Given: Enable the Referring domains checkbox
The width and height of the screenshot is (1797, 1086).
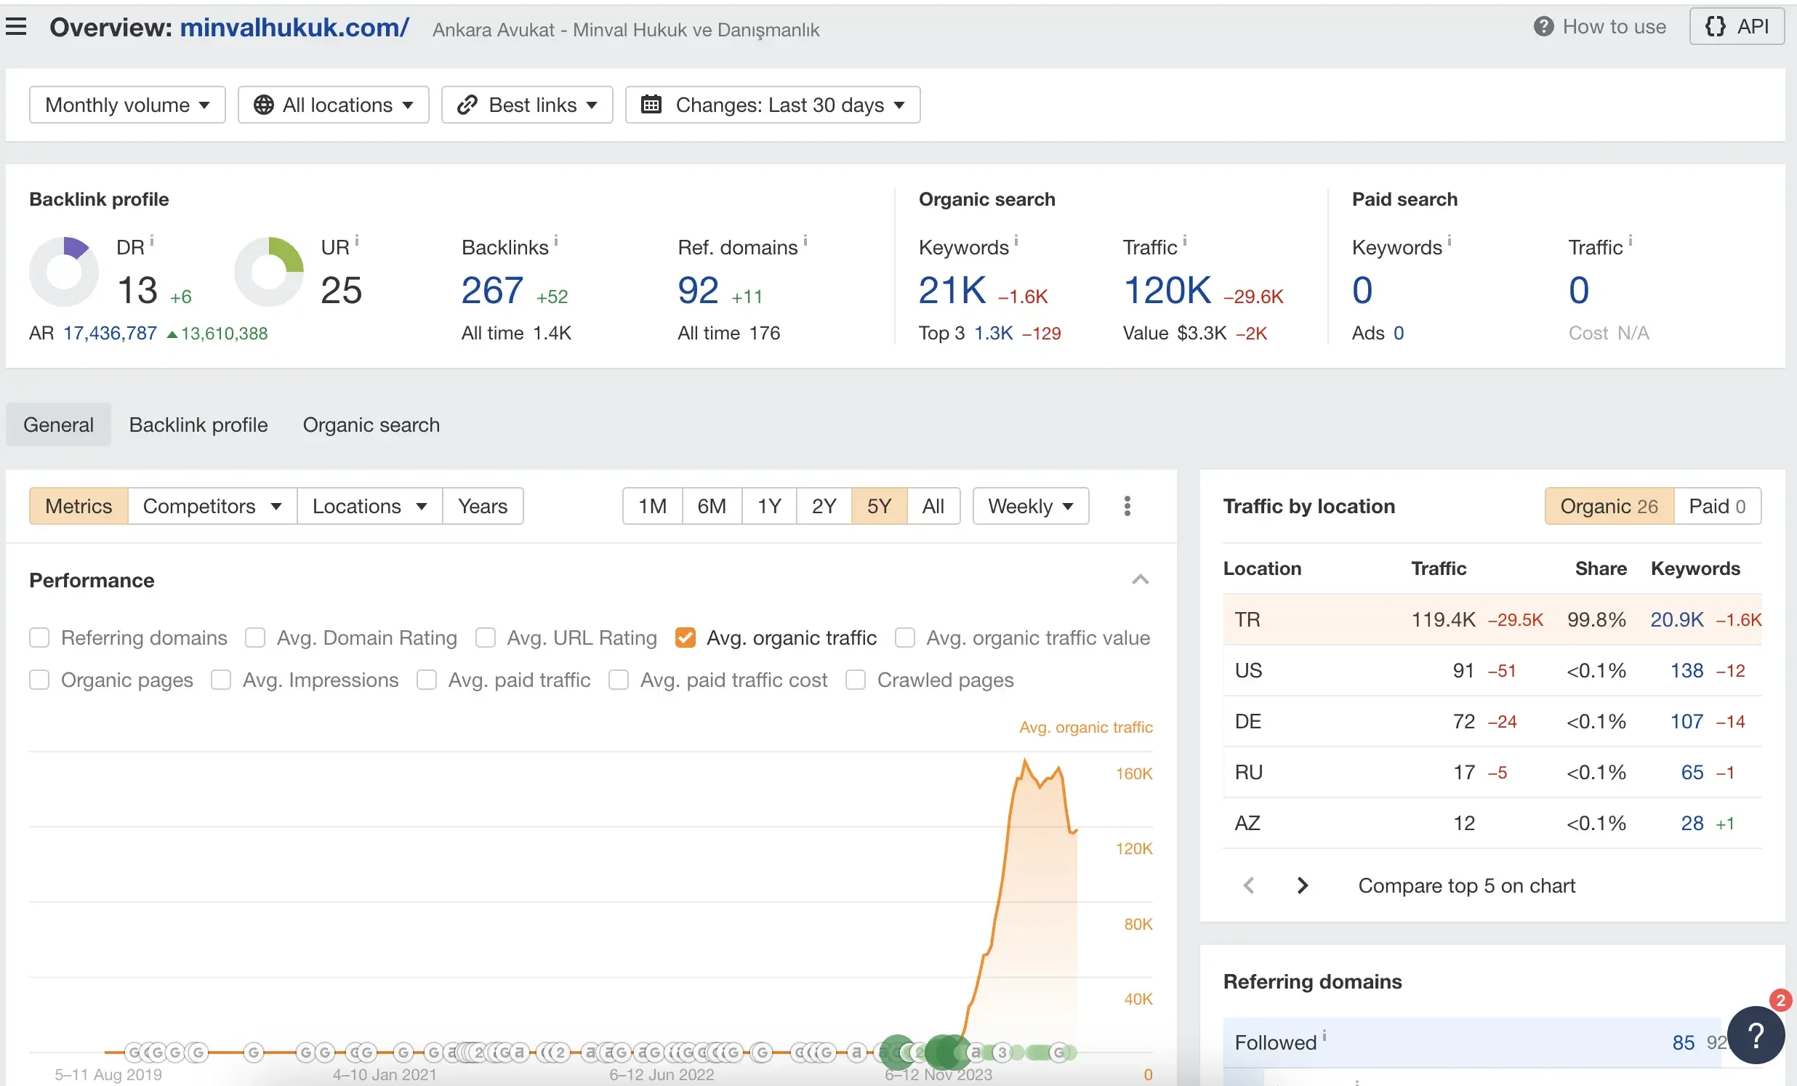Looking at the screenshot, I should tap(39, 637).
